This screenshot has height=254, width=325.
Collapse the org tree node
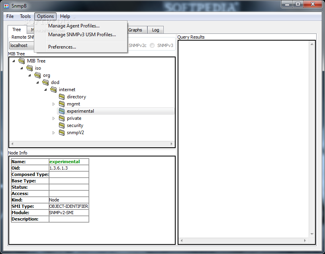tap(29, 75)
